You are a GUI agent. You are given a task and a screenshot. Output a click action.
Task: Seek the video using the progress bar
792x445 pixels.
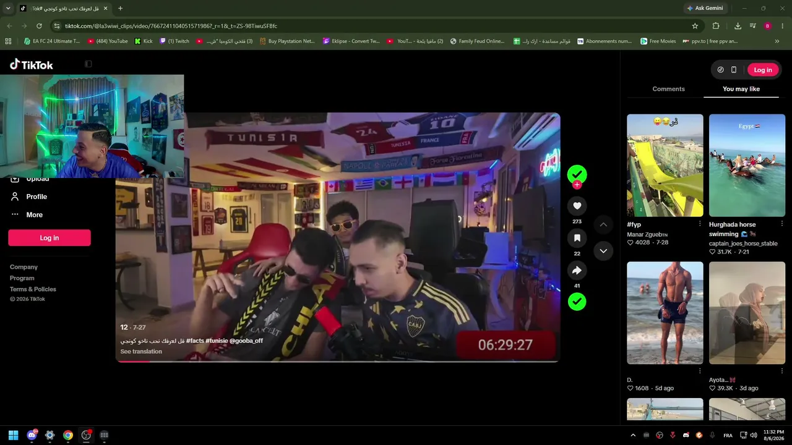click(x=338, y=362)
